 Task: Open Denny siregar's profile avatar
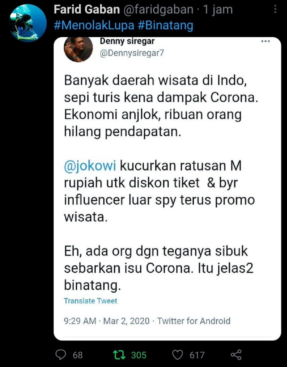(x=78, y=49)
